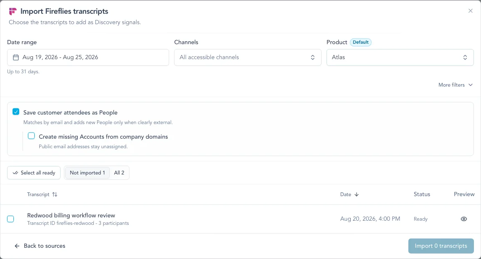481x259 pixels.
Task: Open the Channels dropdown
Action: click(x=248, y=57)
